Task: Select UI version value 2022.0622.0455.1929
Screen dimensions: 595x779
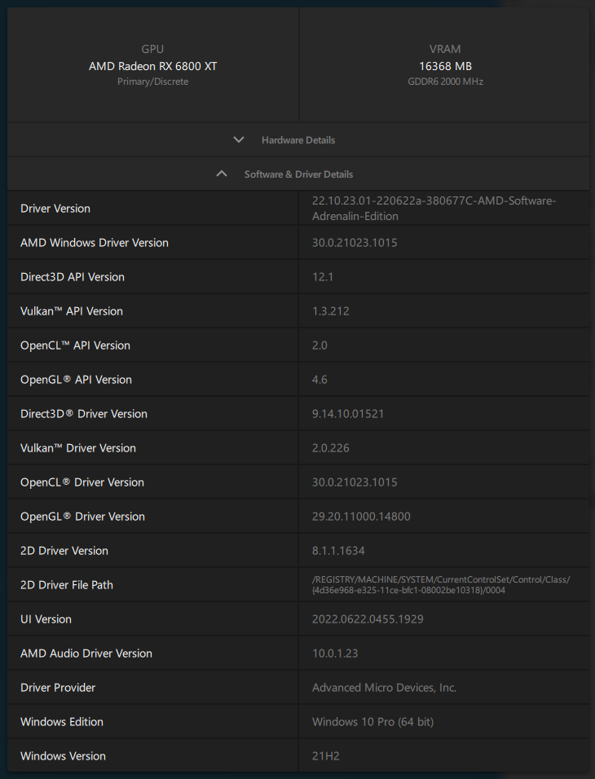Action: pos(368,620)
